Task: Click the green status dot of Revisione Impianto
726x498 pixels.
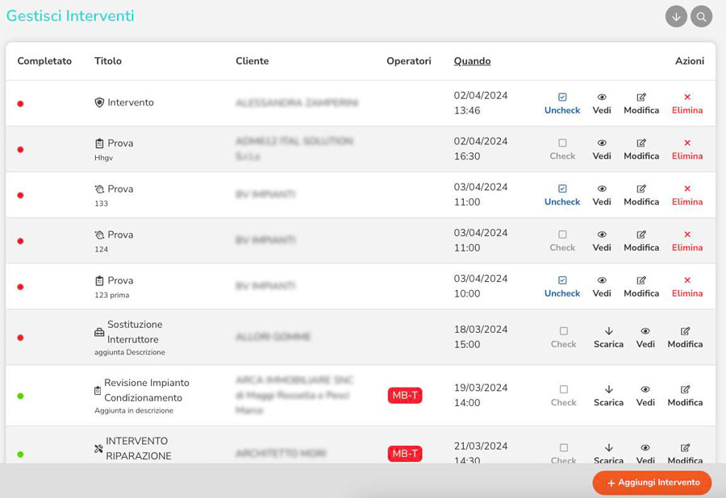Action: [20, 396]
